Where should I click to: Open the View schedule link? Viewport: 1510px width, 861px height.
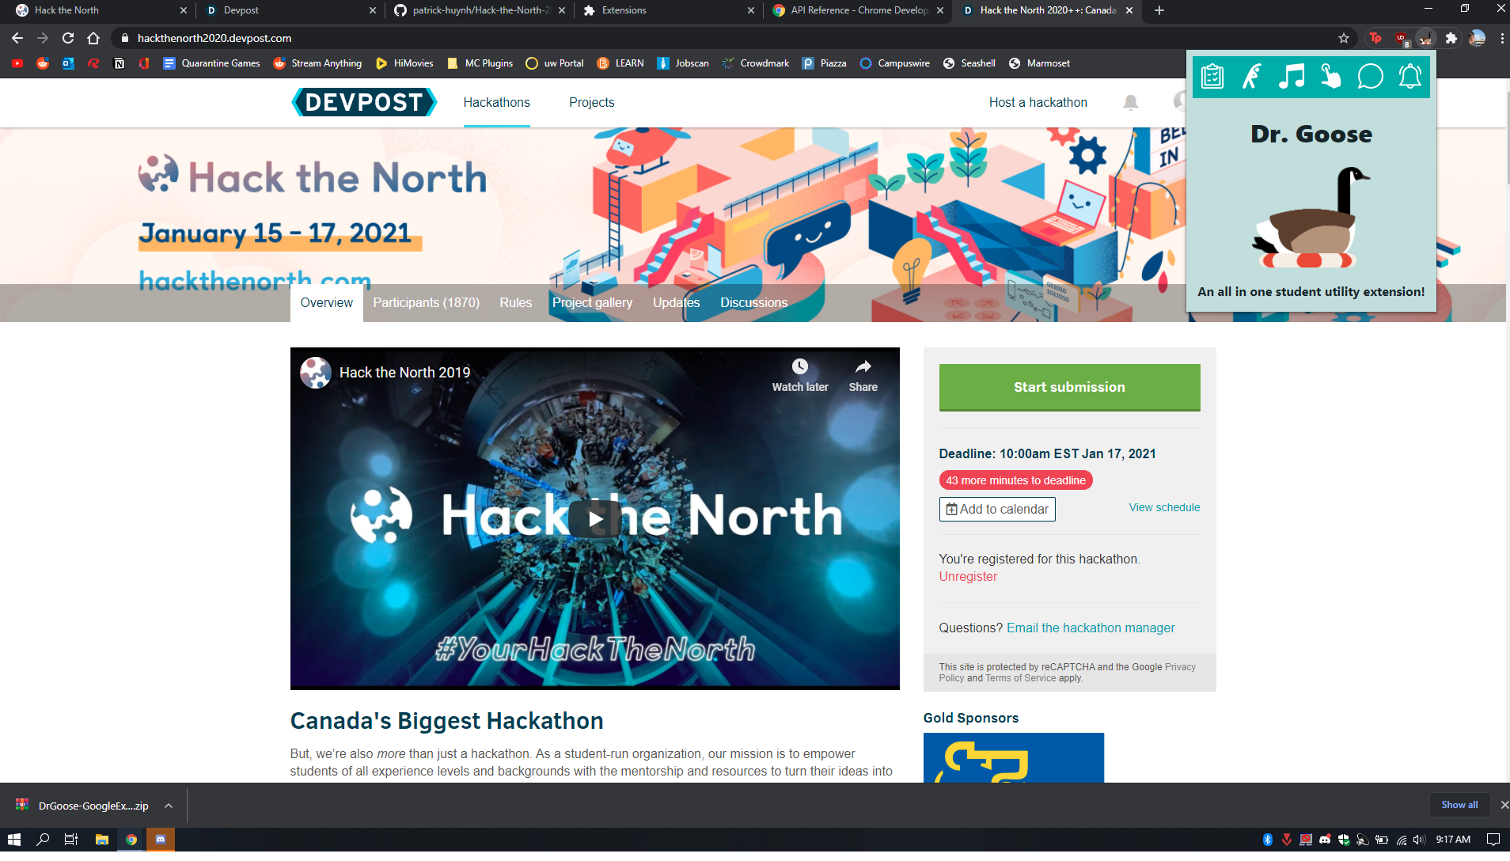click(1165, 507)
